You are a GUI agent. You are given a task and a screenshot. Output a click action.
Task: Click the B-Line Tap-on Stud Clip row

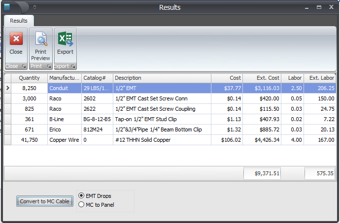pos(148,119)
